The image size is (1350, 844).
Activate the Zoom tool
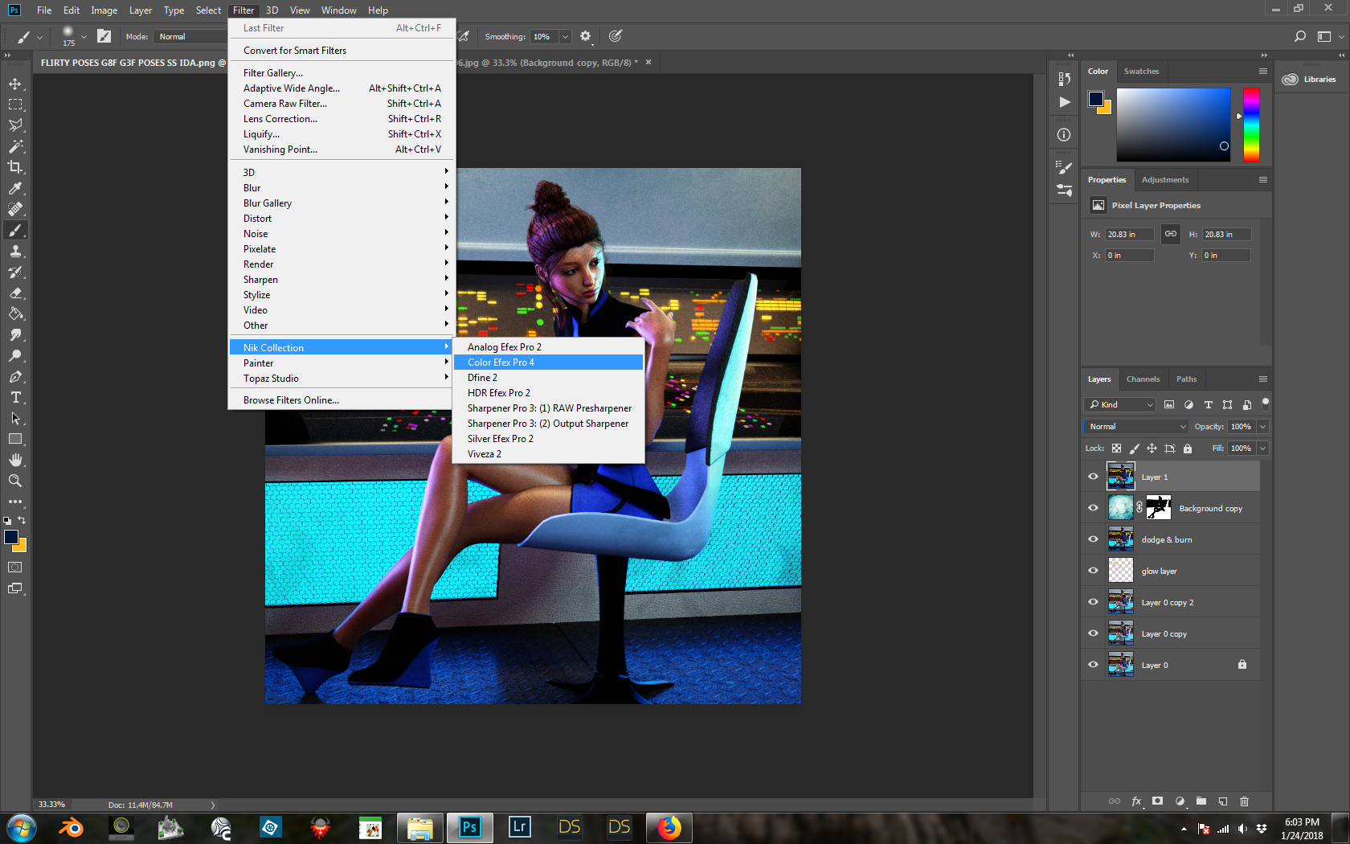coord(15,481)
